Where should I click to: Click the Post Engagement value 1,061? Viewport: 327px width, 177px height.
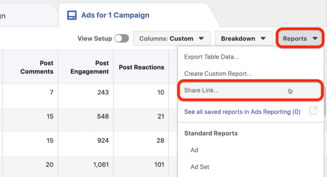[x=101, y=165]
